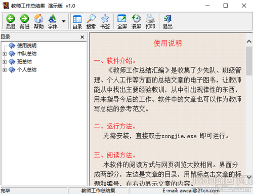253x194 pixels.
Task: Open the dropdown arrow next to 字体
Action: pyautogui.click(x=63, y=21)
